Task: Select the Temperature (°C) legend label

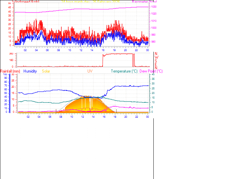Action: 124,71
